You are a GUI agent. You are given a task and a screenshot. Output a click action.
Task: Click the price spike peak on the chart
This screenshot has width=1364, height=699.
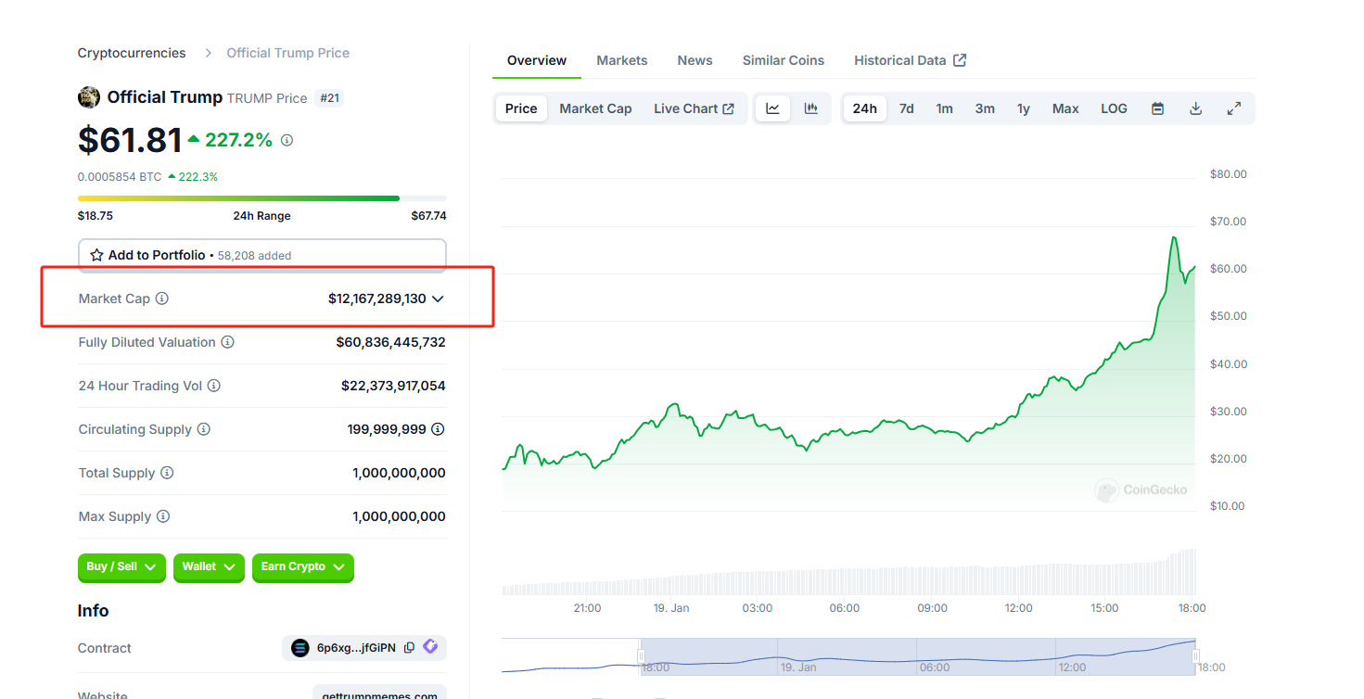pyautogui.click(x=1174, y=238)
